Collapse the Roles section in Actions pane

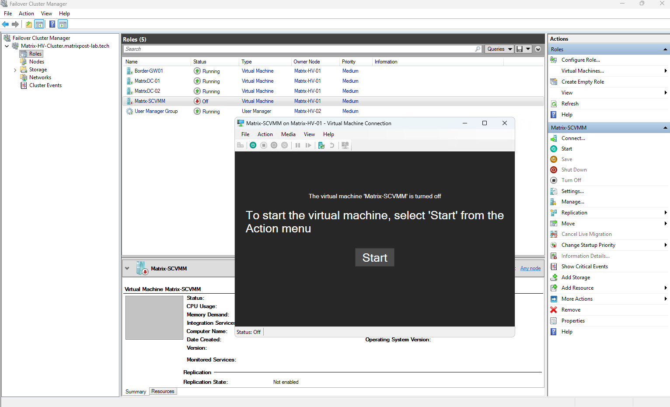click(665, 49)
